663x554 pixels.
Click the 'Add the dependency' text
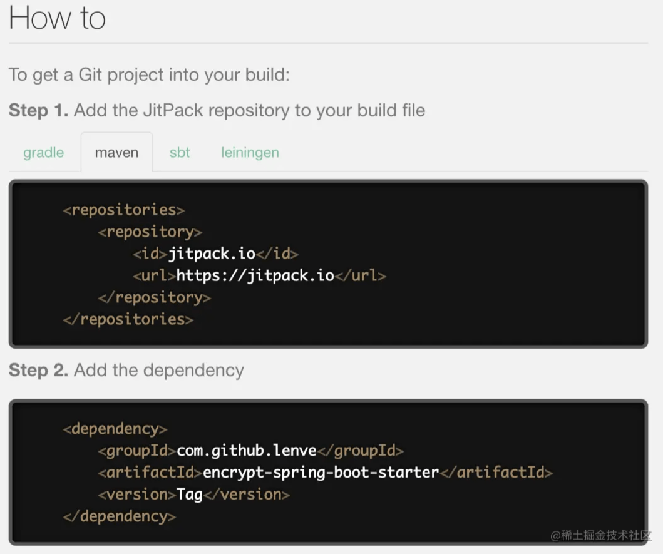click(x=159, y=371)
